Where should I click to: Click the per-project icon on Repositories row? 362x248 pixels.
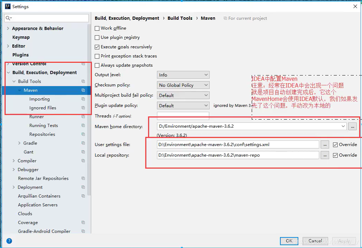point(83,134)
